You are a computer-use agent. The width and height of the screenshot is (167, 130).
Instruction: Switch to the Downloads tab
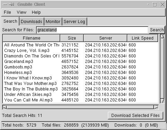(31, 22)
